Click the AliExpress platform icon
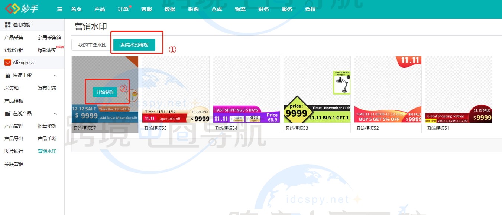 (x=7, y=63)
